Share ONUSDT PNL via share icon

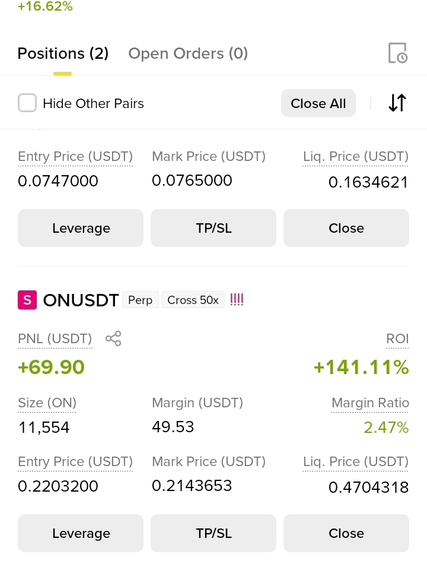click(x=113, y=338)
